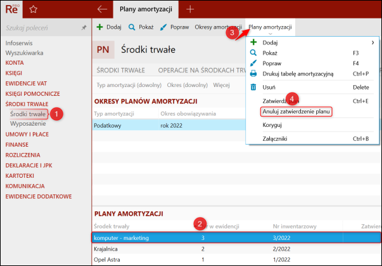Go back using the left arrow
The height and width of the screenshot is (266, 382).
click(x=102, y=10)
